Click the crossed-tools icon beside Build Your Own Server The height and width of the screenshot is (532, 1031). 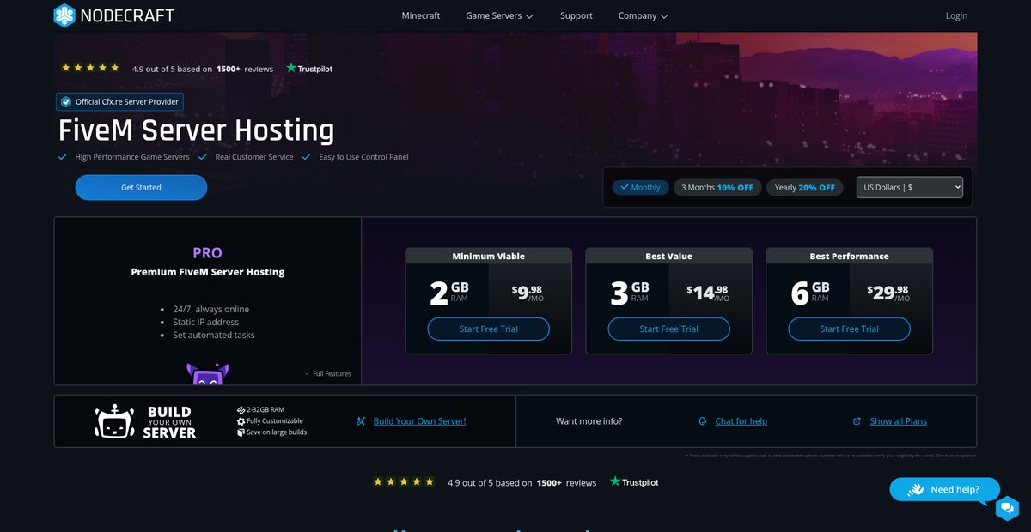[362, 421]
